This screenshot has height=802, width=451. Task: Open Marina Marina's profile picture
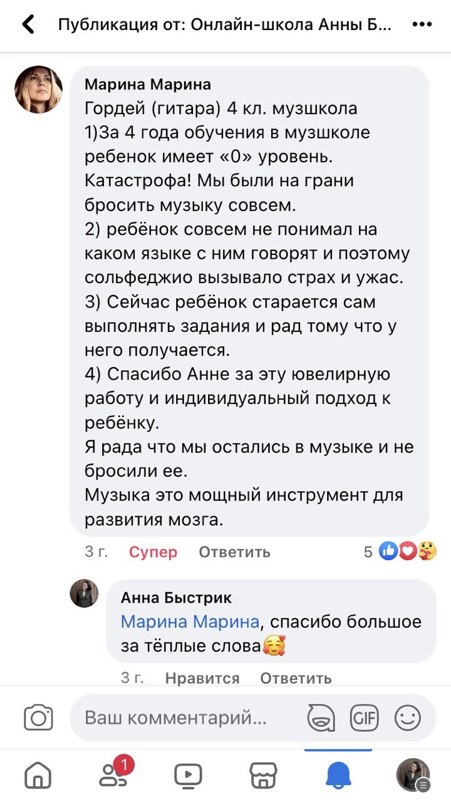click(39, 90)
